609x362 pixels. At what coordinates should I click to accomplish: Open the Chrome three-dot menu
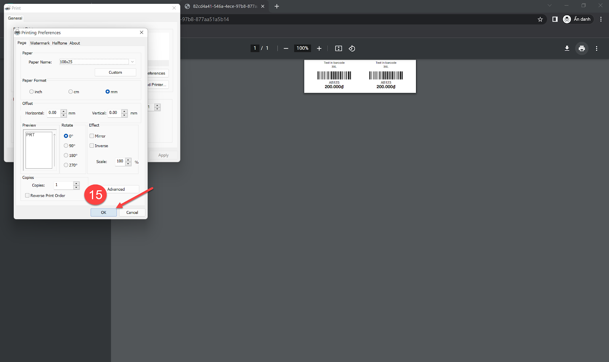pyautogui.click(x=601, y=19)
